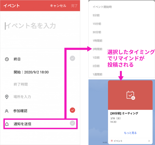Image resolution: width=155 pixels, height=145 pixels.
Task: Click the 通知を送信 label text
Action: [22, 124]
